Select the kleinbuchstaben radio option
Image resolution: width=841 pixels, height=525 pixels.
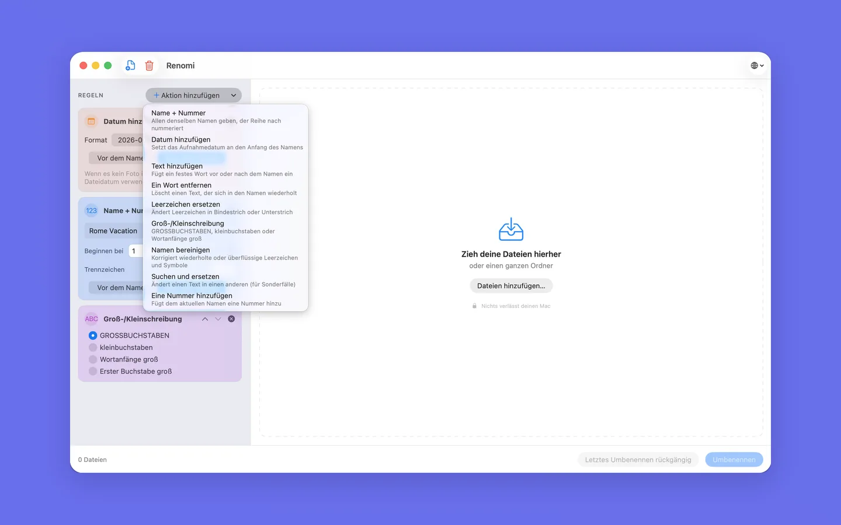(x=93, y=348)
